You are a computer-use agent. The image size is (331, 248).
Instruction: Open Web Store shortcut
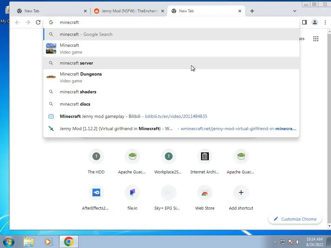tap(205, 197)
